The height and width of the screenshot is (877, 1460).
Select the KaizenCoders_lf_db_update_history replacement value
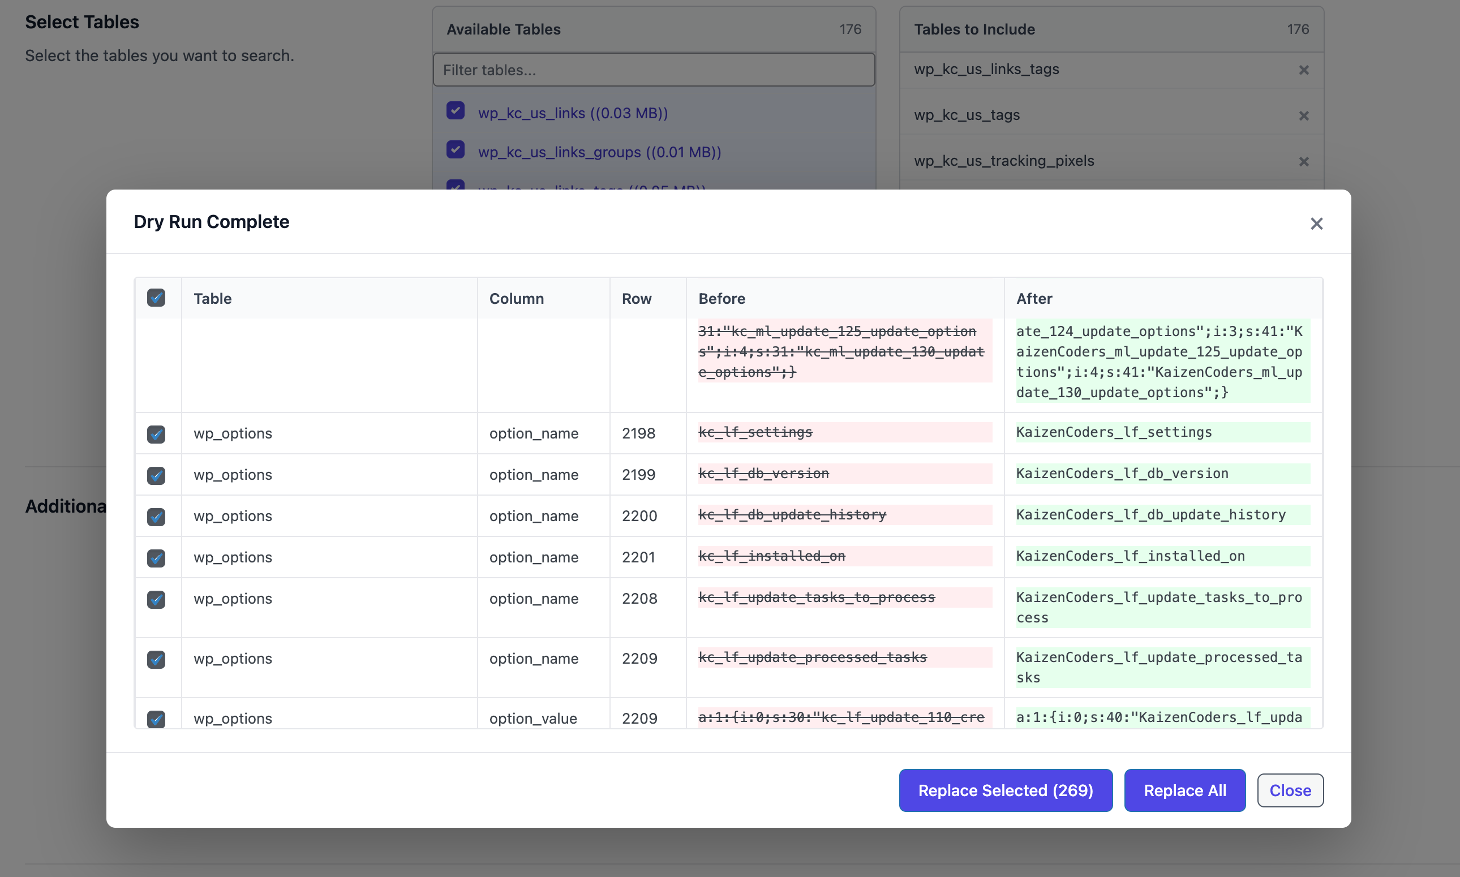tap(1151, 515)
